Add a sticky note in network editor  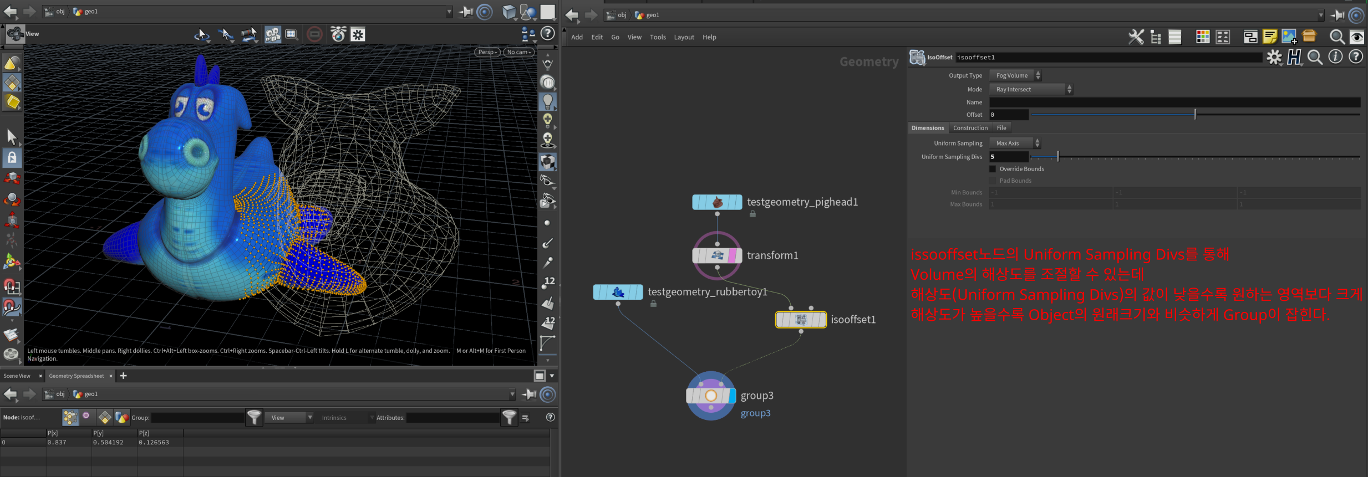1270,37
